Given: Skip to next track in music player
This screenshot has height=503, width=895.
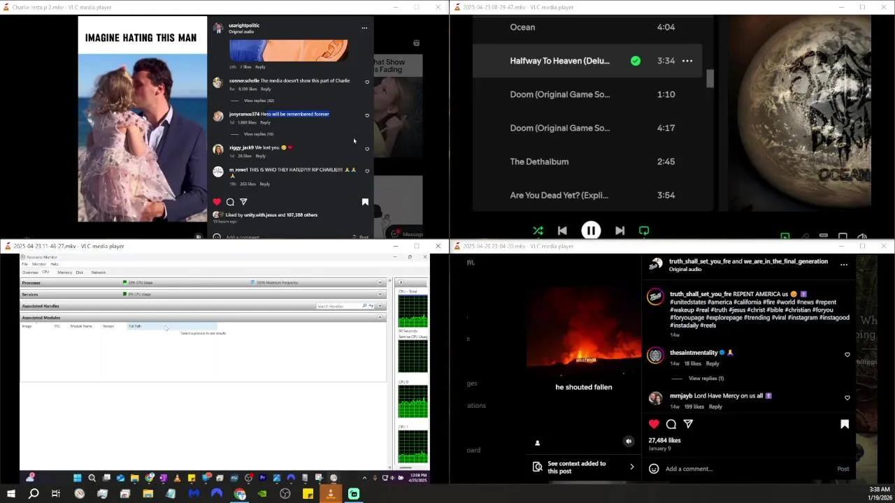Looking at the screenshot, I should point(620,231).
